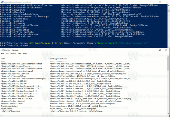Open the Help menu in Notepad
The width and height of the screenshot is (170, 117).
25,54
